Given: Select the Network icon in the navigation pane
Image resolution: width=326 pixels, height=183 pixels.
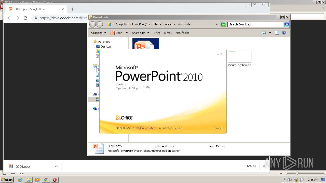Looking at the screenshot, I should [95, 109].
